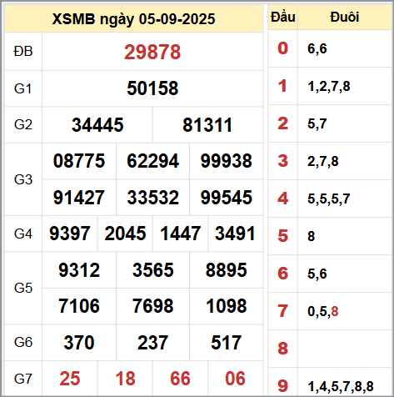Select G7 number 66
Image resolution: width=394 pixels, height=397 pixels.
[180, 379]
